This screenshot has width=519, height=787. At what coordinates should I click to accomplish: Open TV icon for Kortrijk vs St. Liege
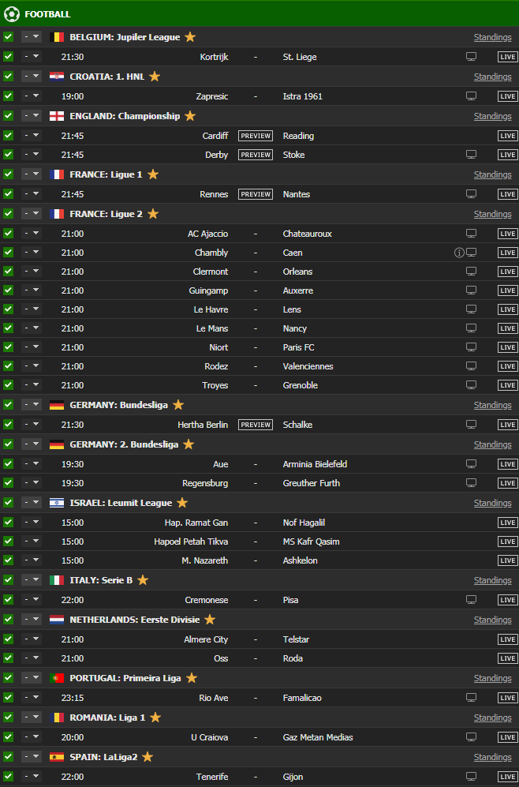471,57
